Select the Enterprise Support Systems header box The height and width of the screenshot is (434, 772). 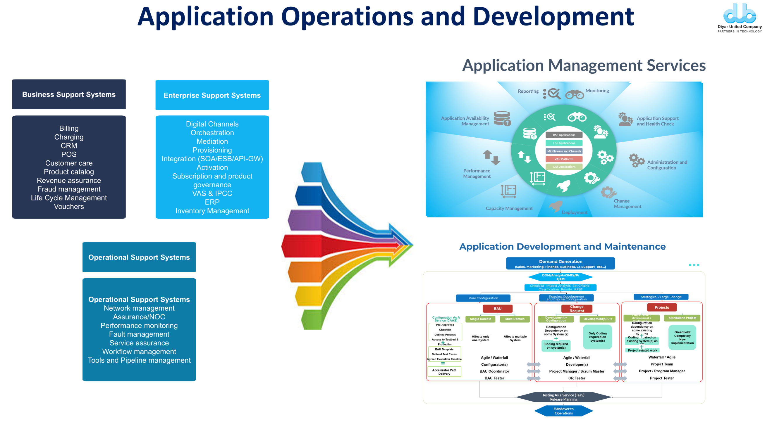point(212,95)
